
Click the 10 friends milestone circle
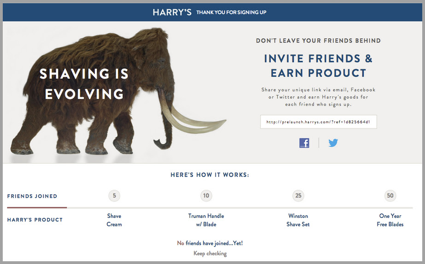(x=206, y=196)
